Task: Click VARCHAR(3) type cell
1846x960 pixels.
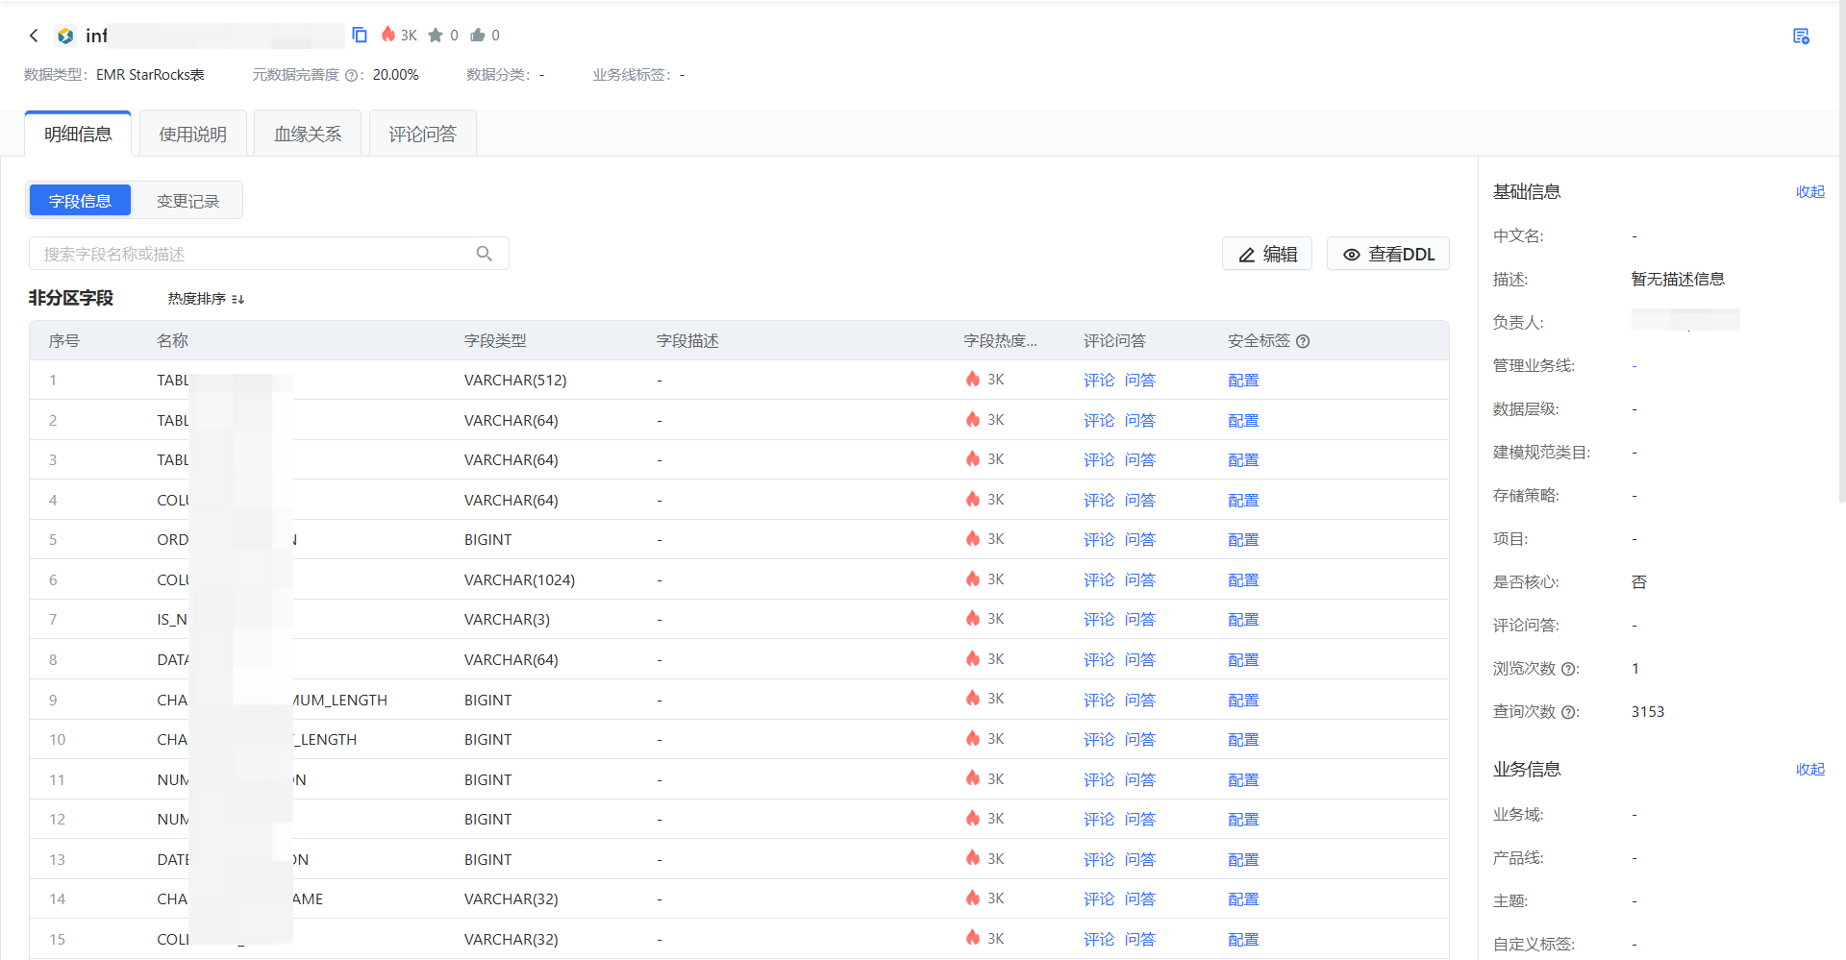Action: click(x=507, y=620)
